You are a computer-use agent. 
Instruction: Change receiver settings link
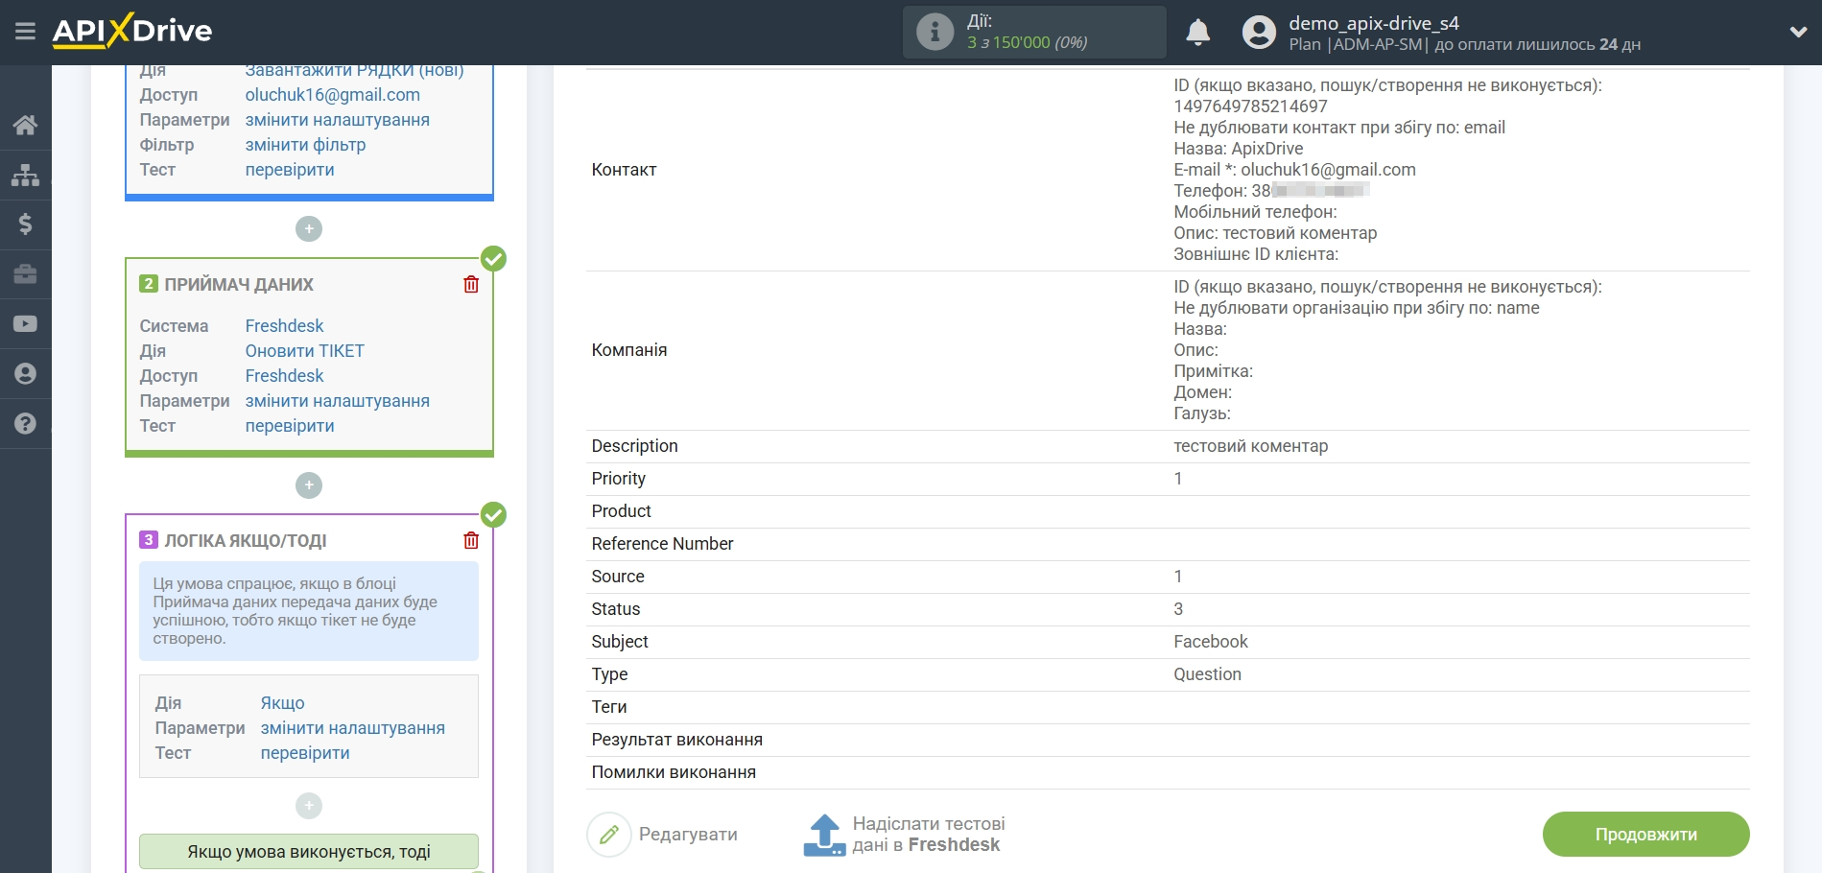coord(337,401)
